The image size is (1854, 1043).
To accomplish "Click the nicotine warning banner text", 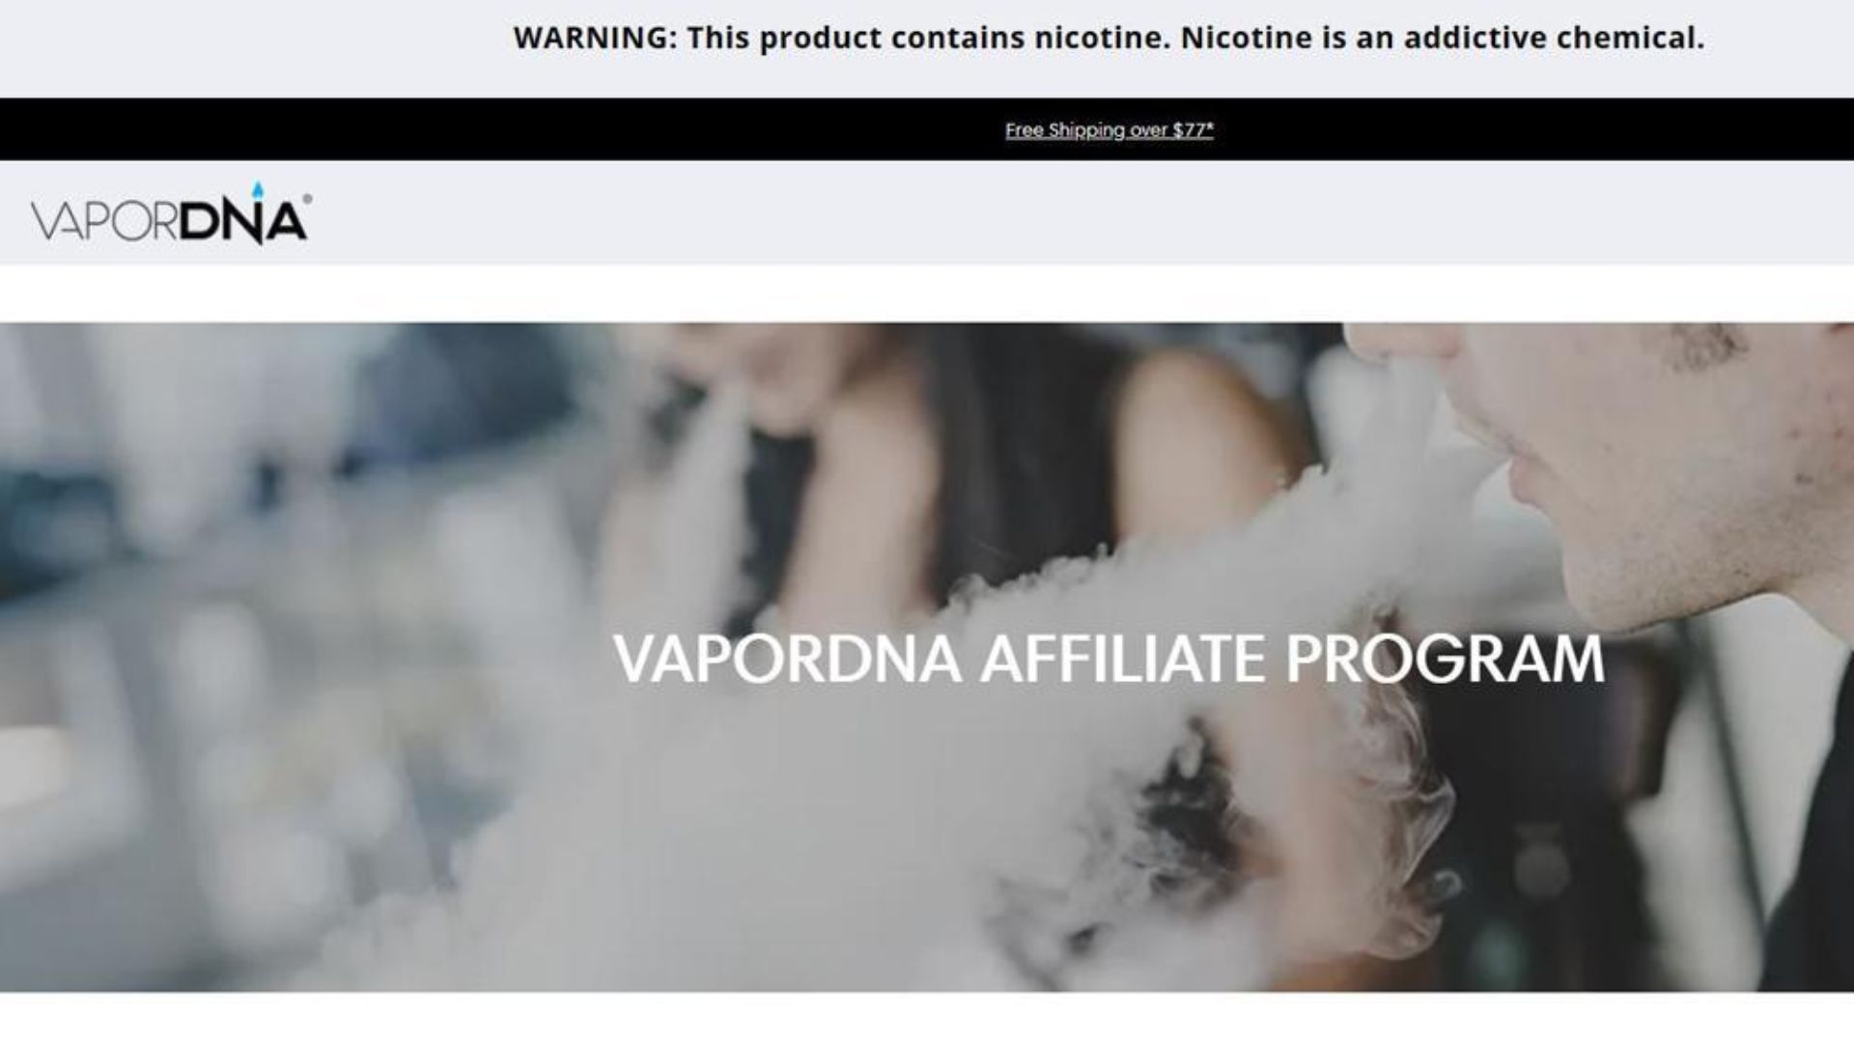I will [x=1109, y=38].
